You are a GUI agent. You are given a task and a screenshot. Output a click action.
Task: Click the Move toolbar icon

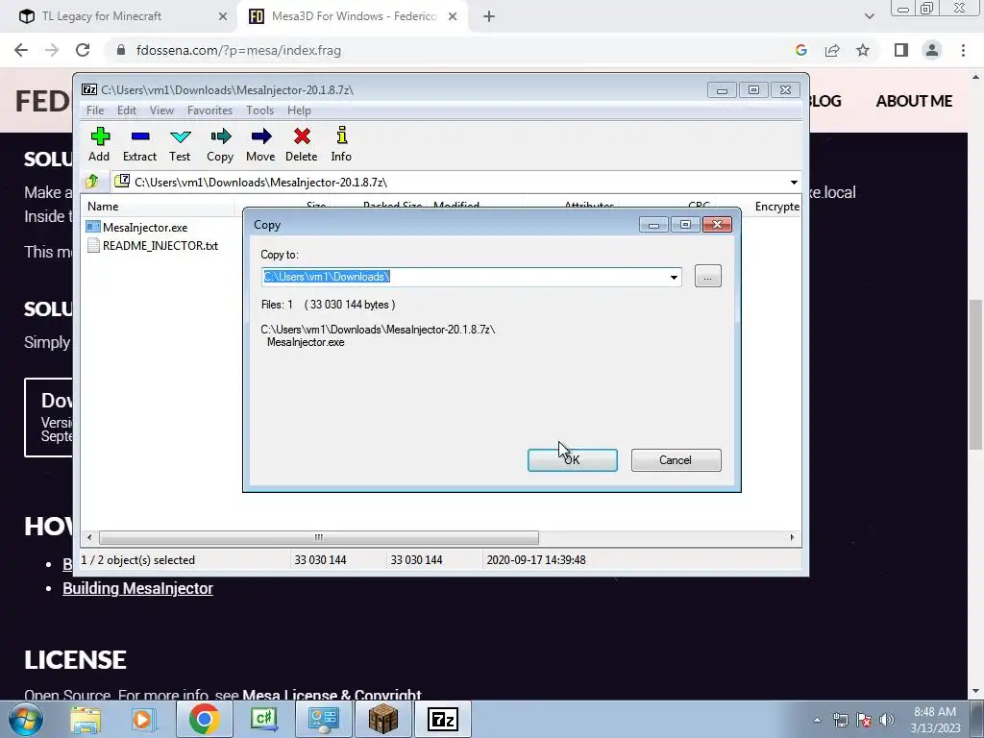(x=260, y=144)
